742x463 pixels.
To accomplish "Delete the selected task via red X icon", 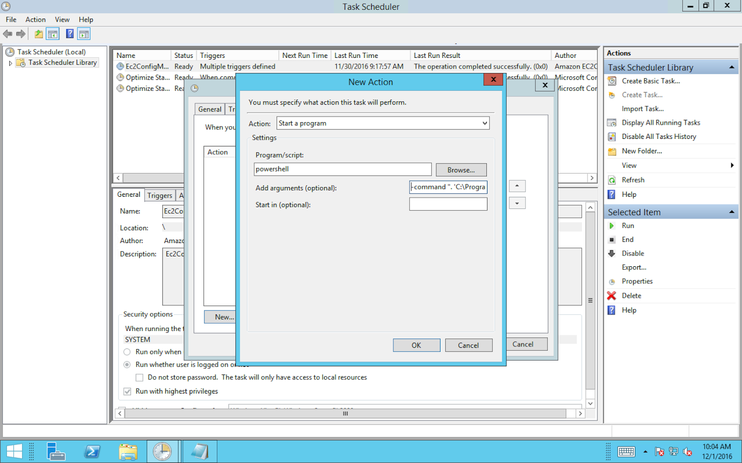I will (x=611, y=295).
